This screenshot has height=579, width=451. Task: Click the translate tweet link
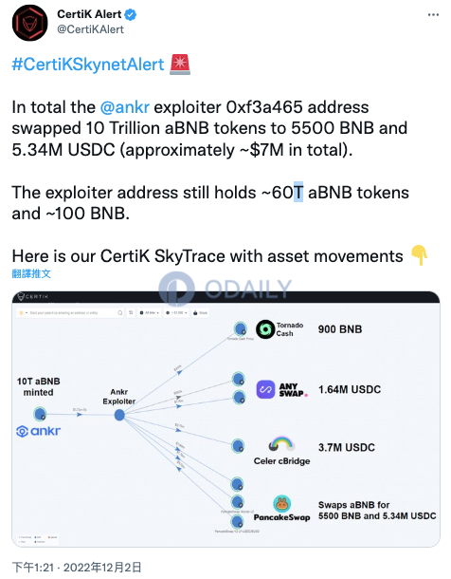(x=31, y=273)
